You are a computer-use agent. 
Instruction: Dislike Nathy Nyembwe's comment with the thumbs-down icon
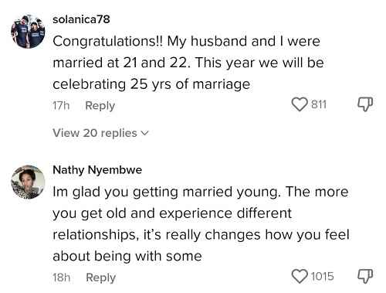pos(365,276)
